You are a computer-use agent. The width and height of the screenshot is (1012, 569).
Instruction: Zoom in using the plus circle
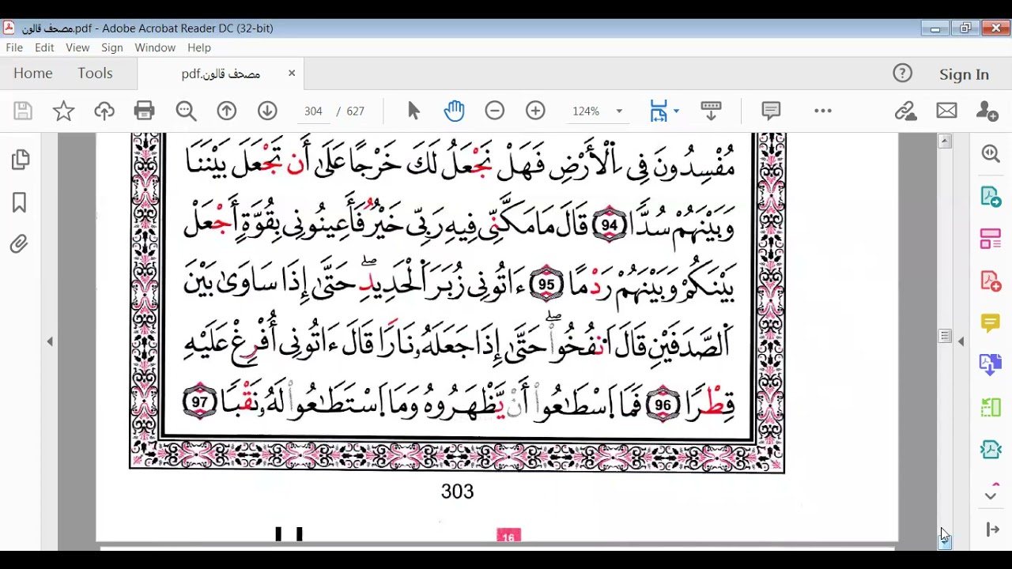point(535,111)
